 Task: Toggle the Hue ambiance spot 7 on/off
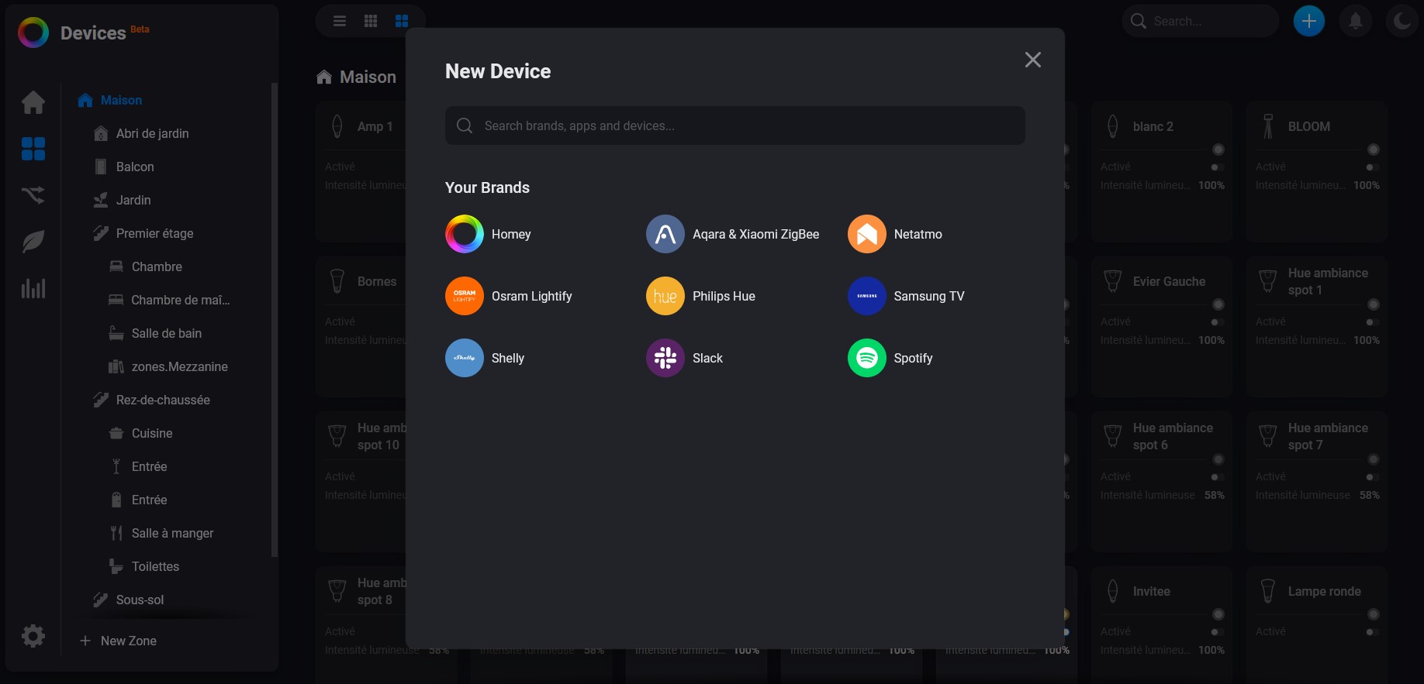pos(1372,477)
